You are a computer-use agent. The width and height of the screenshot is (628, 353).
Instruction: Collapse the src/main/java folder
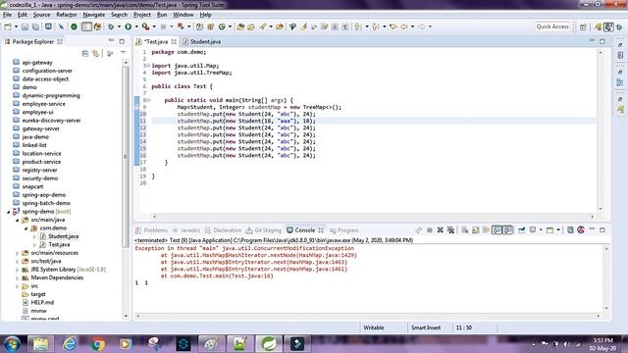18,220
